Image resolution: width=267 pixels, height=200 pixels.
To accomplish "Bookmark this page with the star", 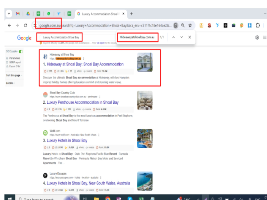I will [x=190, y=26].
